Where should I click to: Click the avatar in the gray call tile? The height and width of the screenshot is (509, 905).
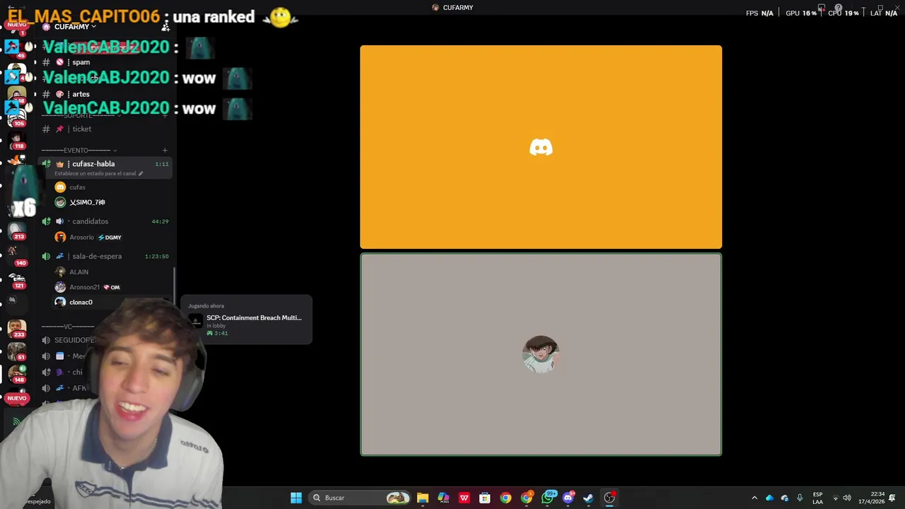coord(541,354)
